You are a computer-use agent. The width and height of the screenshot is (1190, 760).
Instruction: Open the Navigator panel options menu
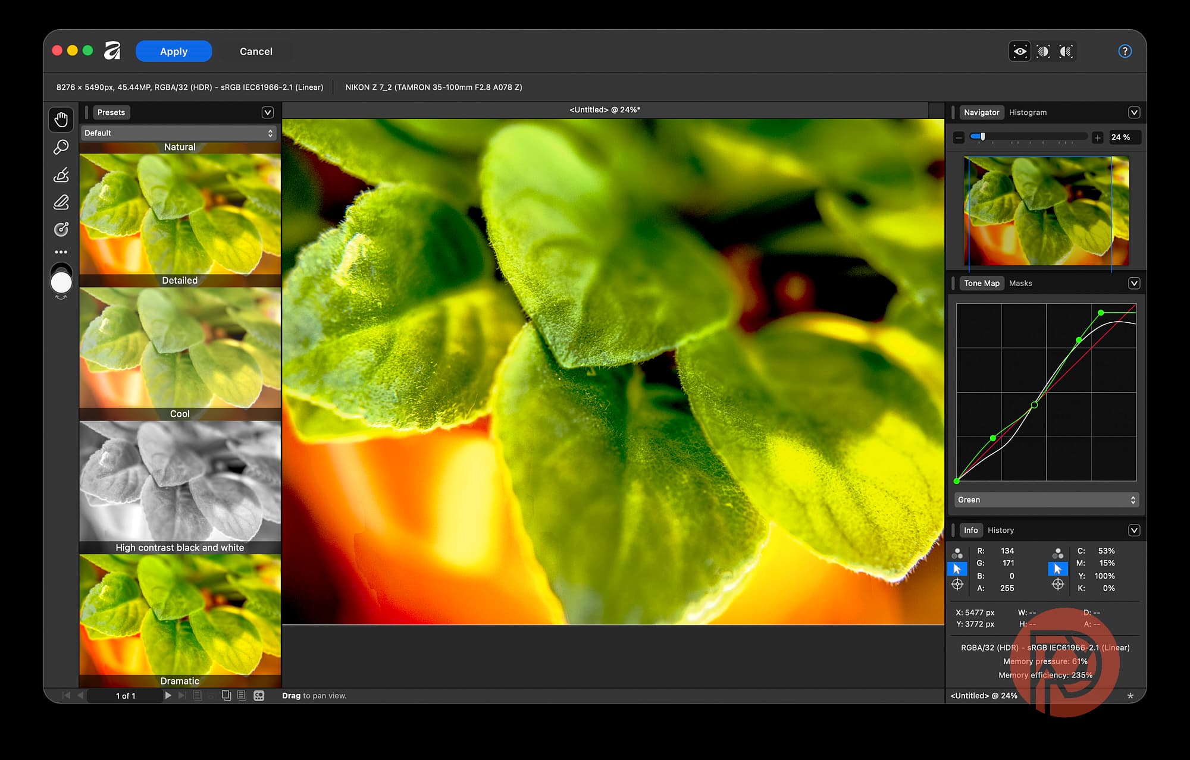[1134, 112]
